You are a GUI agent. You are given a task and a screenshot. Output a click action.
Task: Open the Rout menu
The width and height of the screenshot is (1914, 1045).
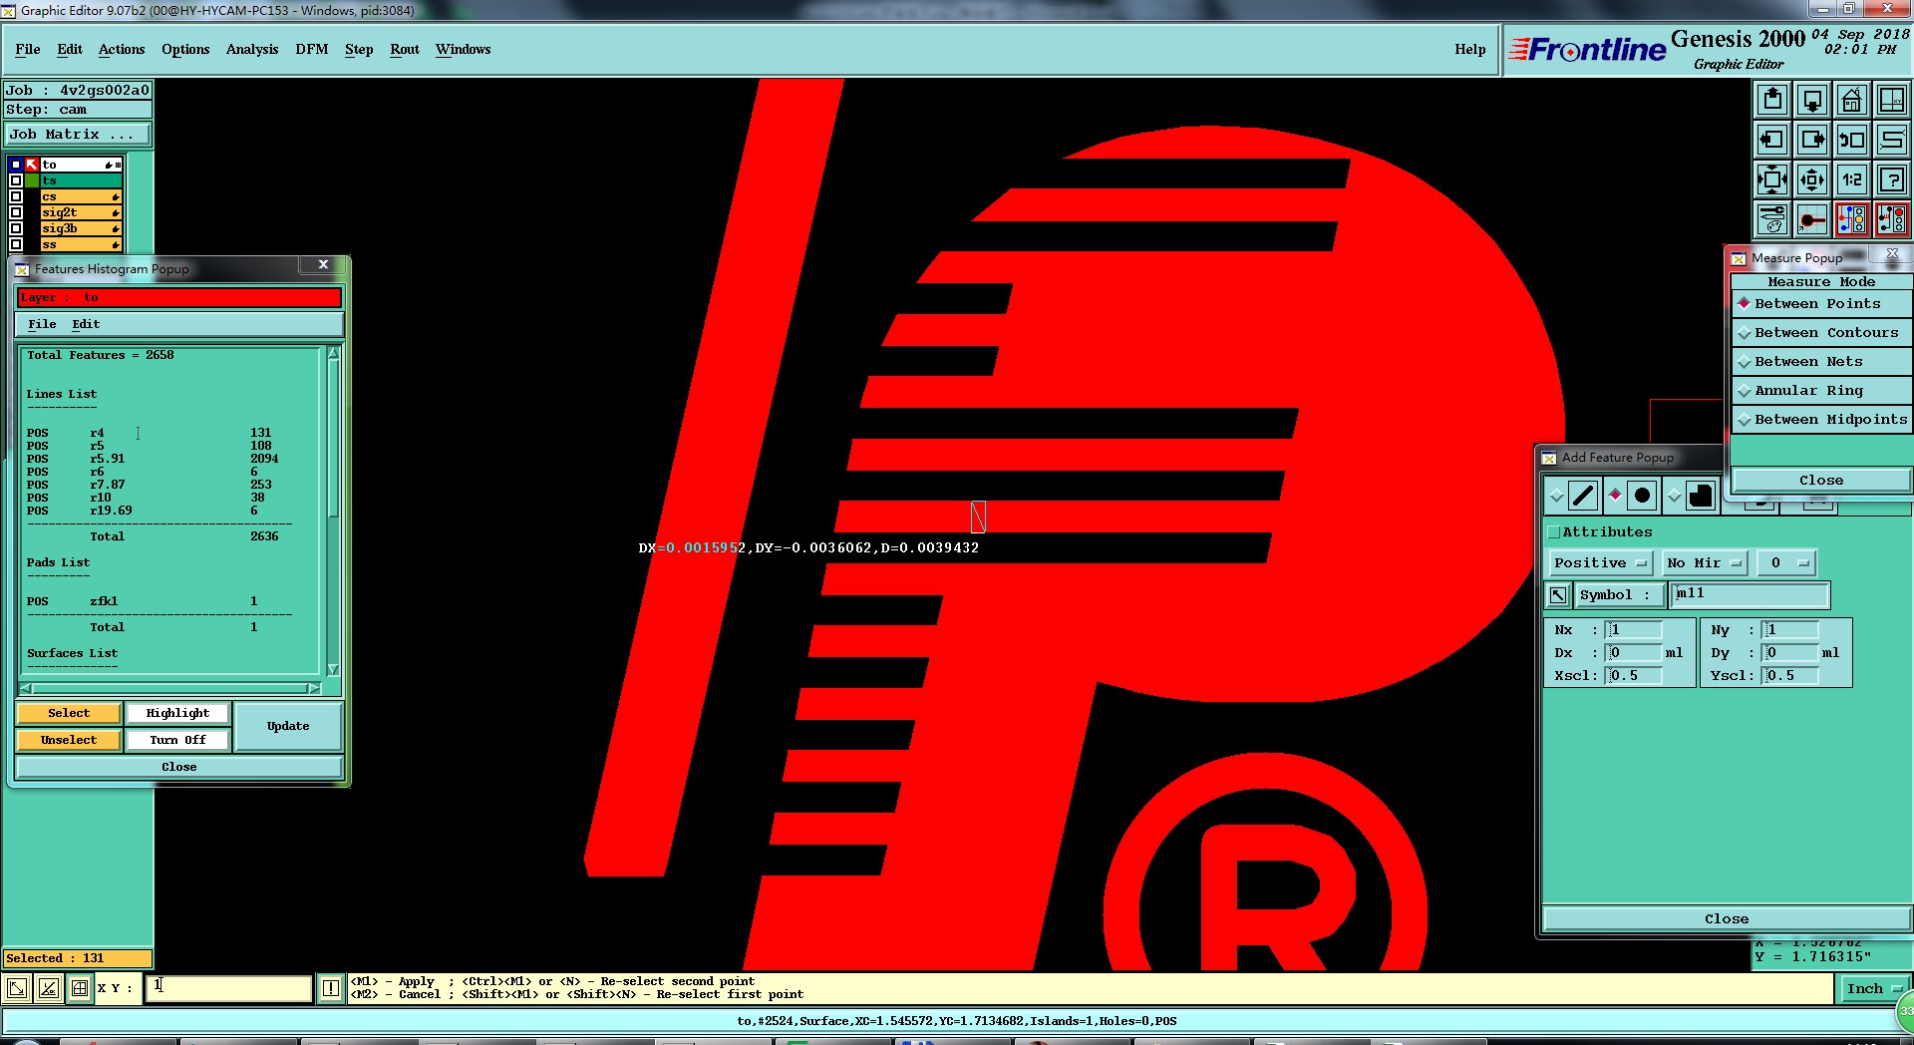click(x=405, y=50)
